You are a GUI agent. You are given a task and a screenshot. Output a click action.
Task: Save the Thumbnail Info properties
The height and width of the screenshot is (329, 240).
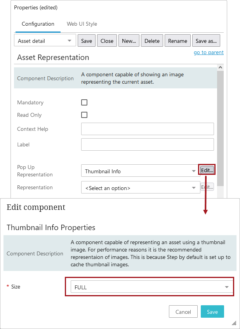[212, 311]
